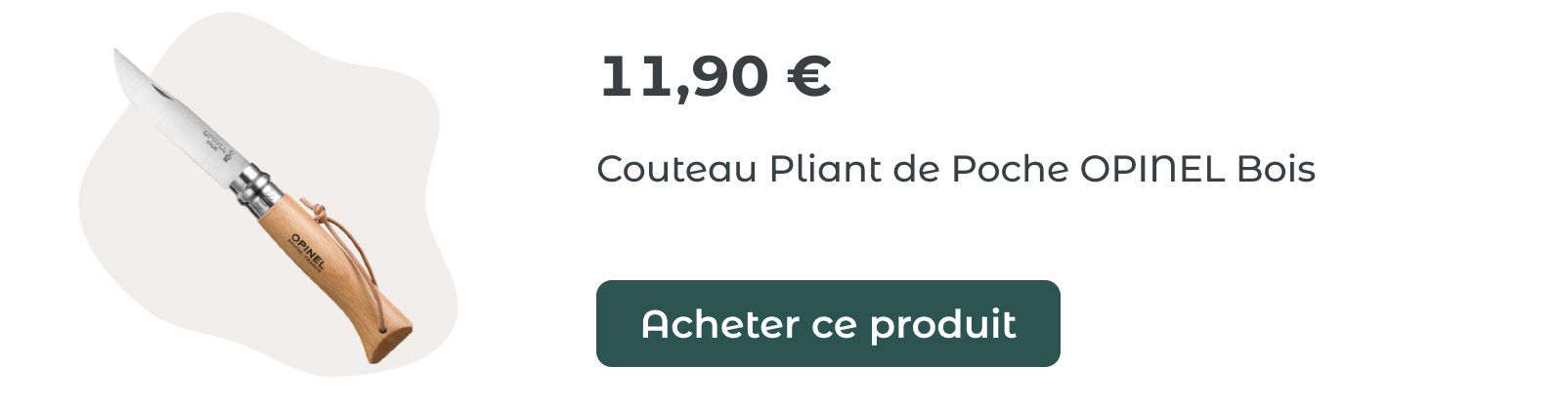
Task: Click the word 'Bois' in the product name
Action: [1276, 170]
